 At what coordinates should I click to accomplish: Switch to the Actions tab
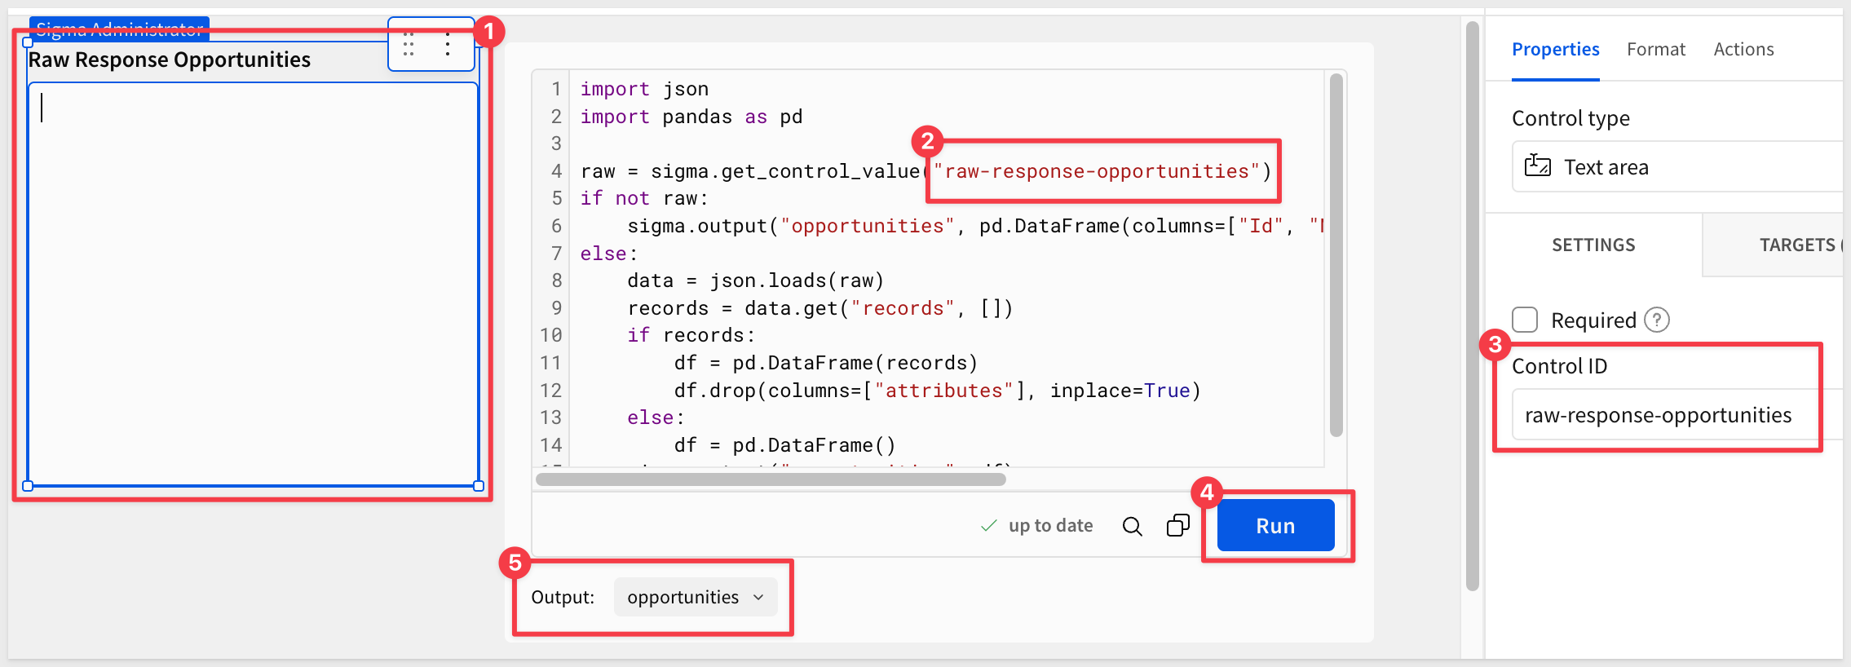coord(1743,50)
